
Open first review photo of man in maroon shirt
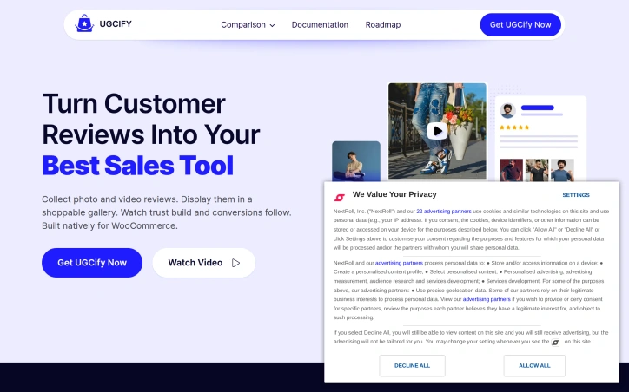coord(511,170)
